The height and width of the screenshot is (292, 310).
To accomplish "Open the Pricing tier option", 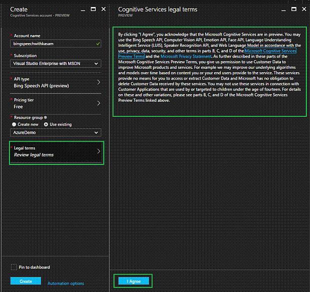I will pyautogui.click(x=56, y=103).
